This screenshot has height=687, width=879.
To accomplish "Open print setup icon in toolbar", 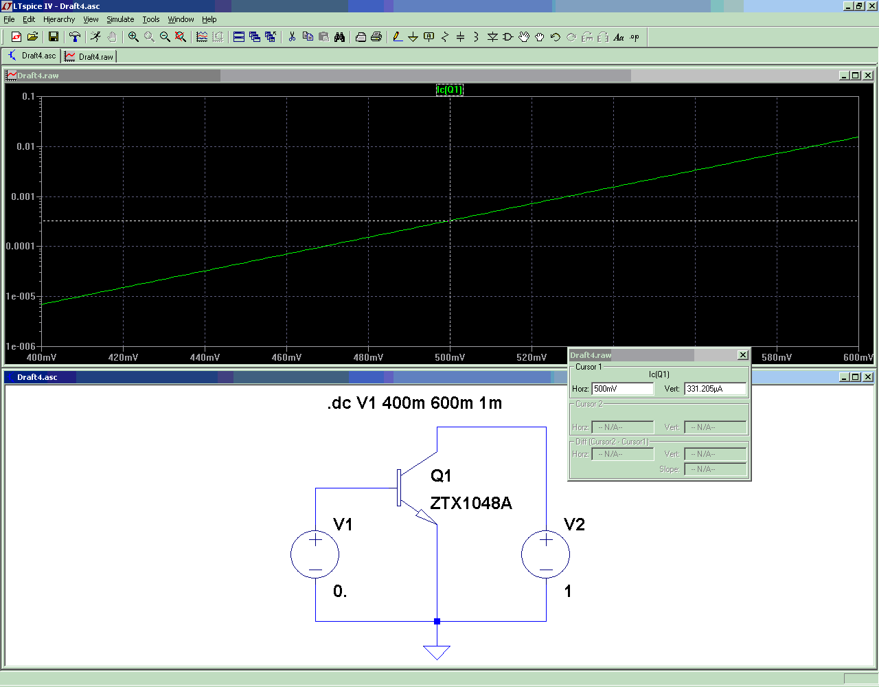I will click(x=361, y=37).
